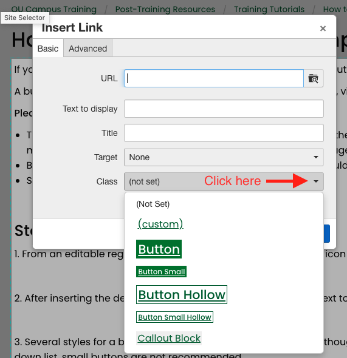Image resolution: width=347 pixels, height=358 pixels.
Task: Pick the Button class style
Action: click(159, 249)
